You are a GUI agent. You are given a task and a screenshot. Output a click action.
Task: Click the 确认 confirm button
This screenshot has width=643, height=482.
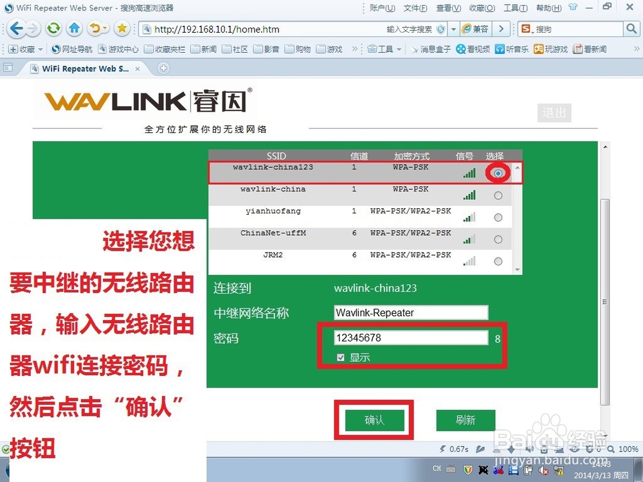click(x=374, y=420)
